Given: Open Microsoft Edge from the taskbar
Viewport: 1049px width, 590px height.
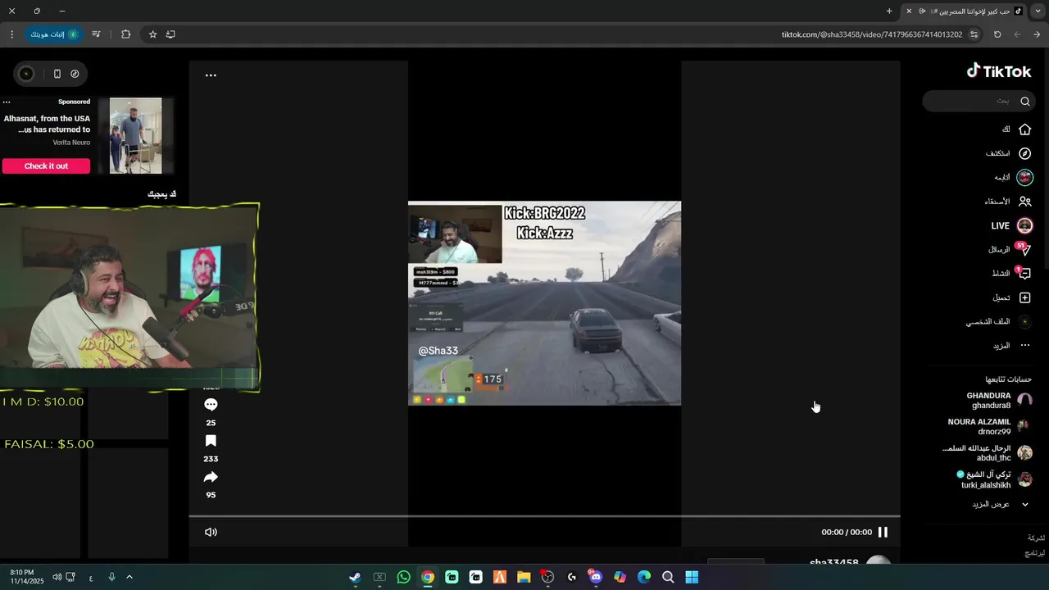Looking at the screenshot, I should [644, 577].
